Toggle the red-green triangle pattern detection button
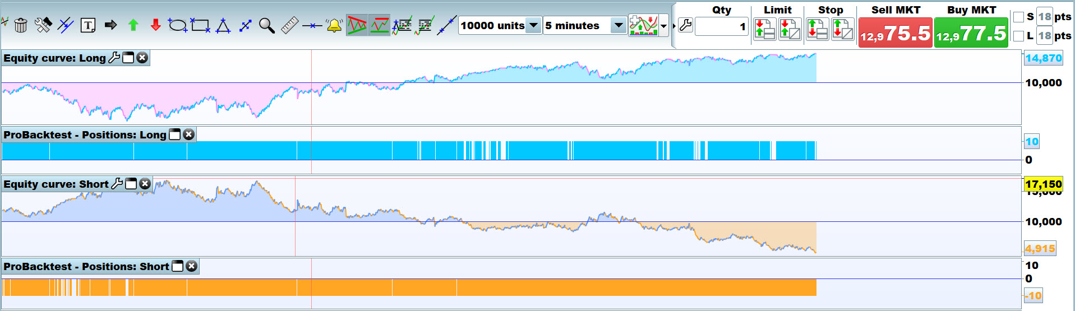The width and height of the screenshot is (1075, 311). 357,25
